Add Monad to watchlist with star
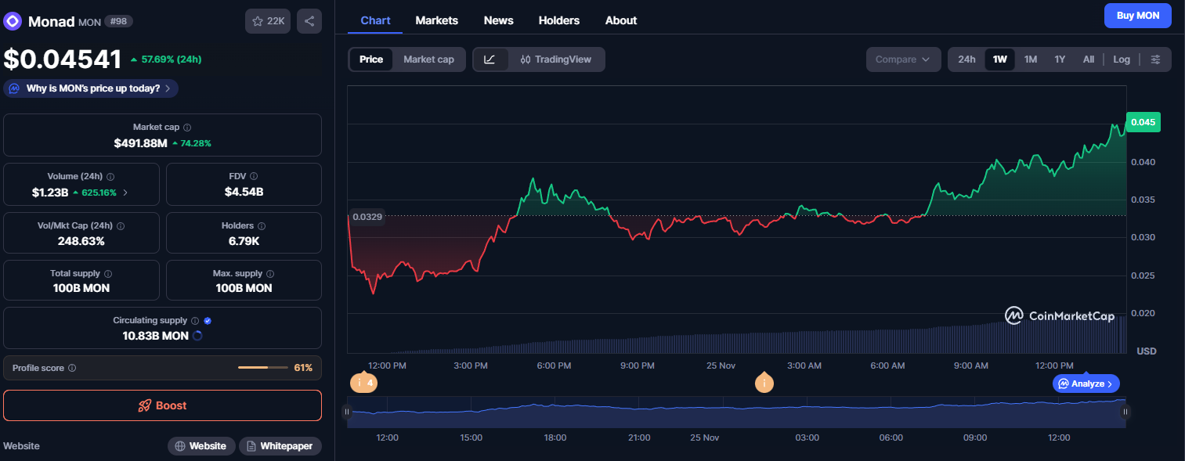The width and height of the screenshot is (1185, 461). [268, 21]
